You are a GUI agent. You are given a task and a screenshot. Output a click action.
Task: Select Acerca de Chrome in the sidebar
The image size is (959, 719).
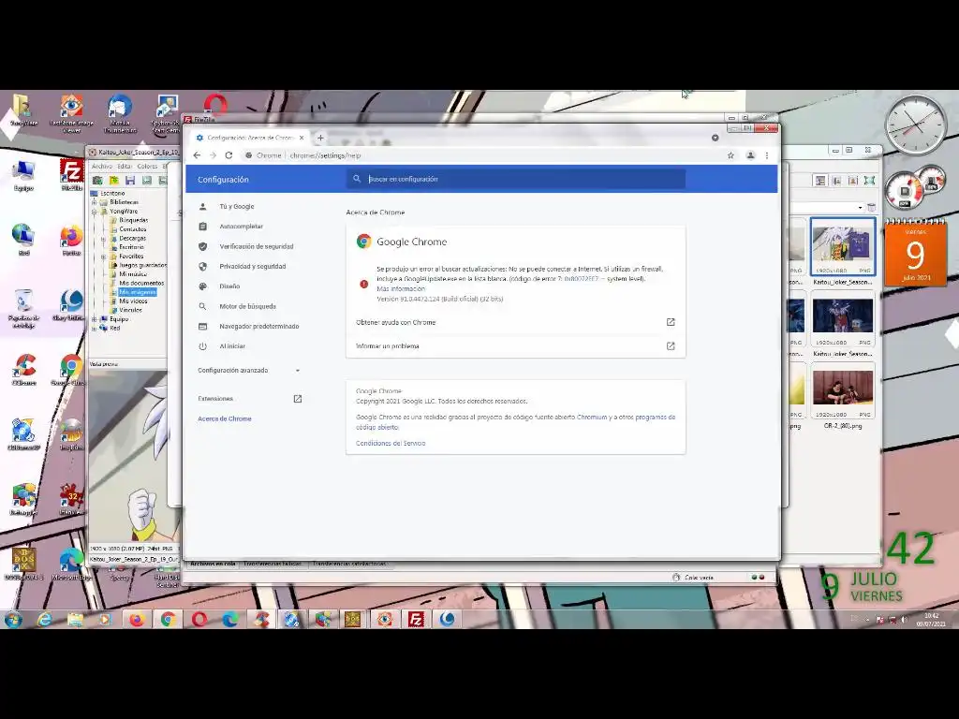[x=225, y=418]
